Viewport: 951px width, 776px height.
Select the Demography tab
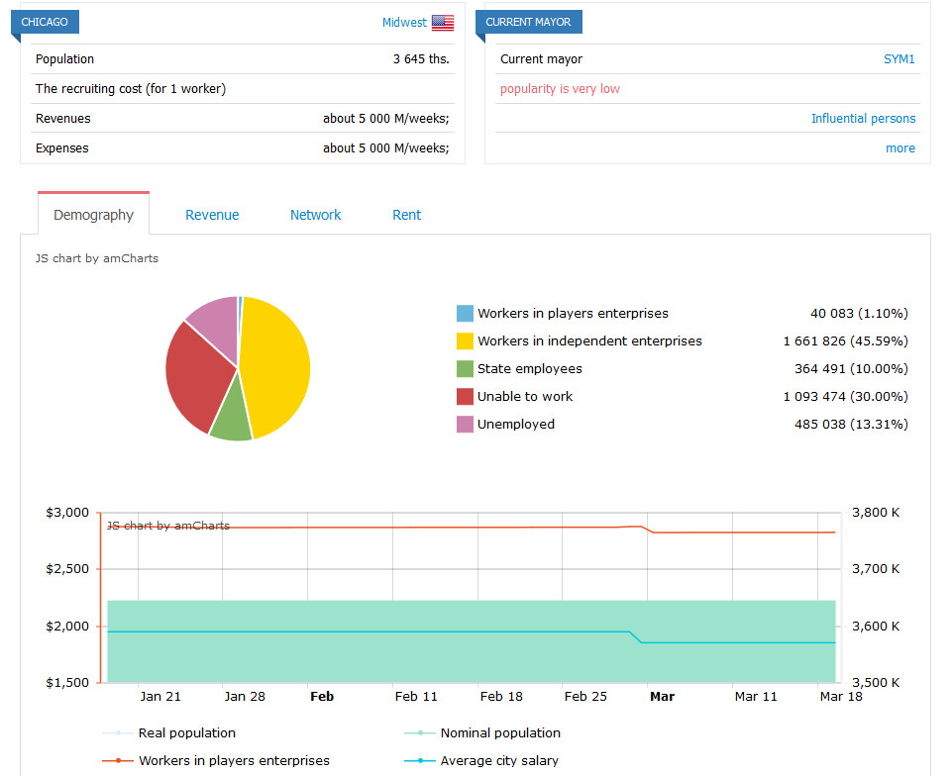(x=93, y=215)
